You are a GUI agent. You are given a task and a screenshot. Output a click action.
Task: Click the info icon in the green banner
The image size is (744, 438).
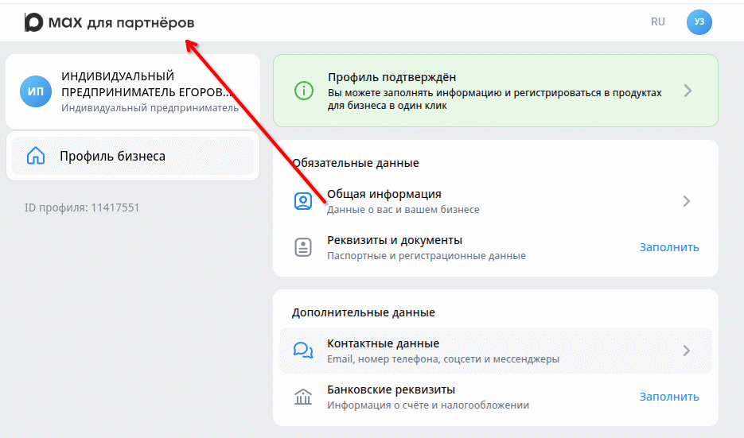click(303, 91)
